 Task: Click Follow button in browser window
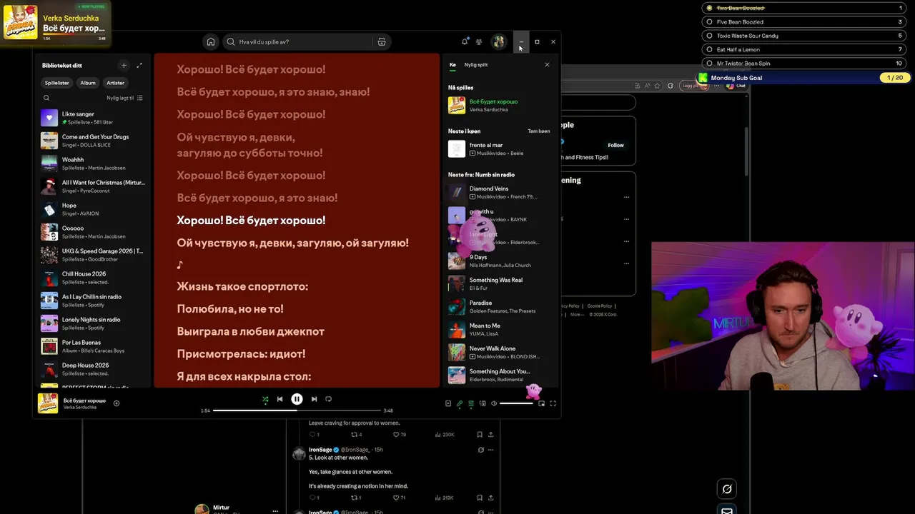pos(616,145)
